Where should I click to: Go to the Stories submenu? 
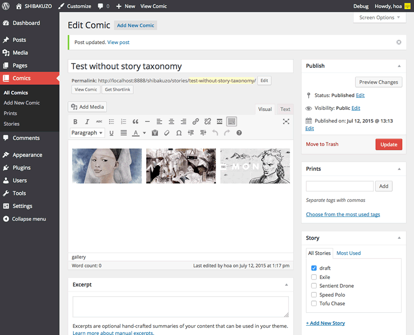click(11, 124)
